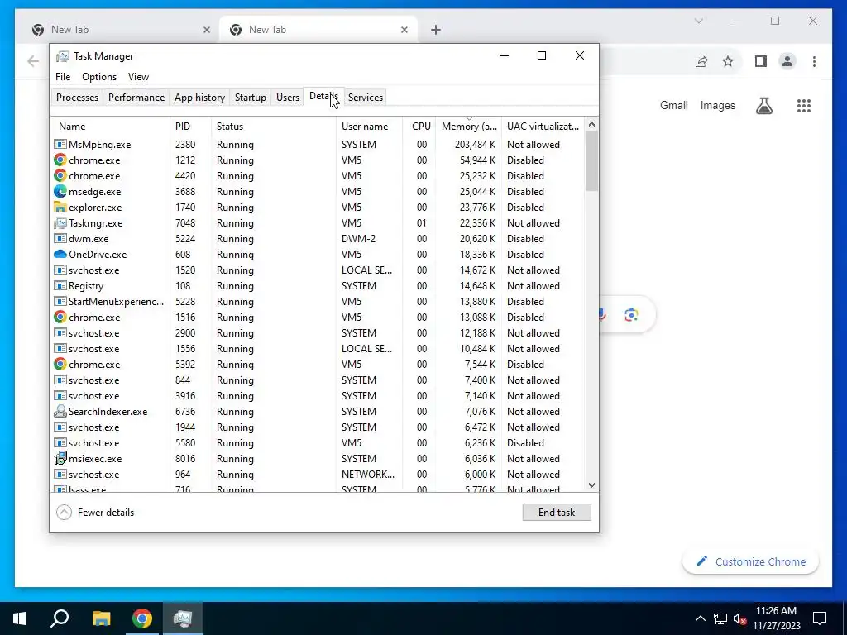Open a new Chrome tab with plus button
The height and width of the screenshot is (635, 847).
click(x=435, y=30)
